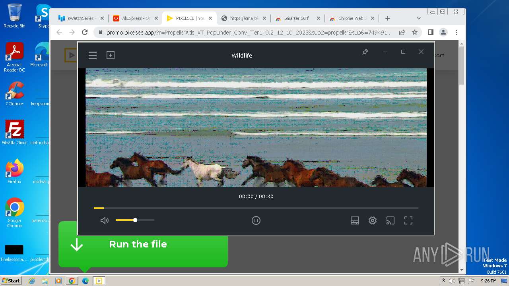Cast the video to a device

point(390,220)
